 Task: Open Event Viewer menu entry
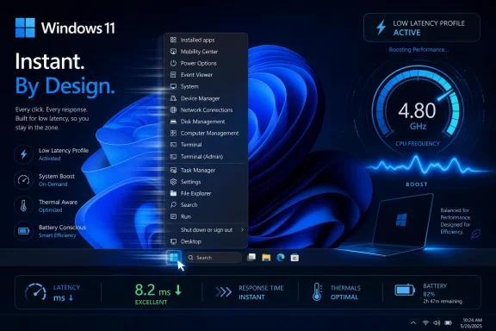(x=206, y=75)
